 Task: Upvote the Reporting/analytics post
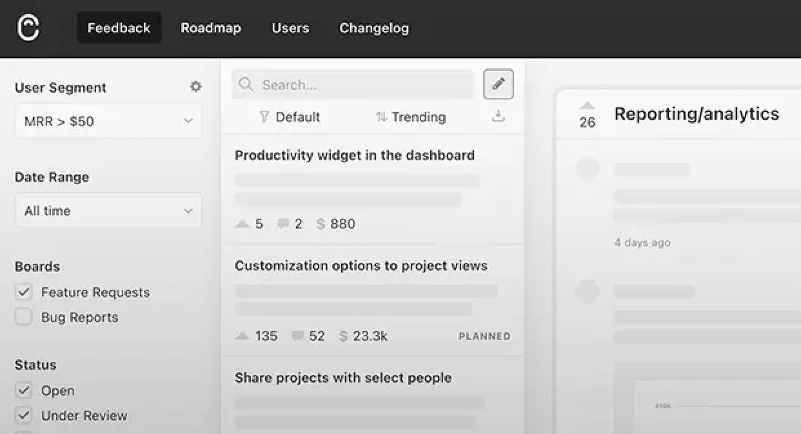(587, 106)
